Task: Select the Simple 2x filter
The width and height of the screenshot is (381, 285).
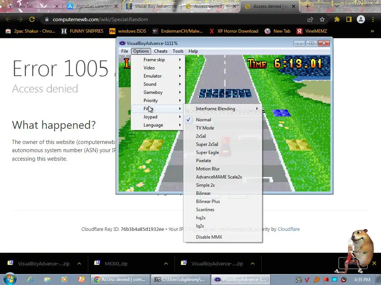Action: (222, 185)
